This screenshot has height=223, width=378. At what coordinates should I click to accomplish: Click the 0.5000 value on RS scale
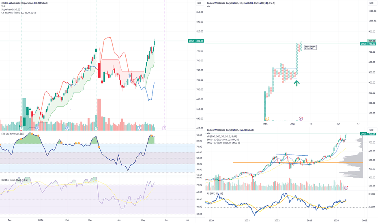(372, 194)
